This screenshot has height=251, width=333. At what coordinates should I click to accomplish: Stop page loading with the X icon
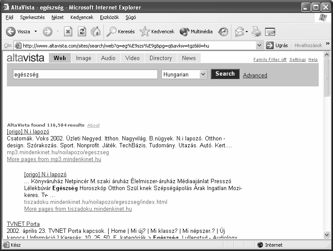[68, 32]
